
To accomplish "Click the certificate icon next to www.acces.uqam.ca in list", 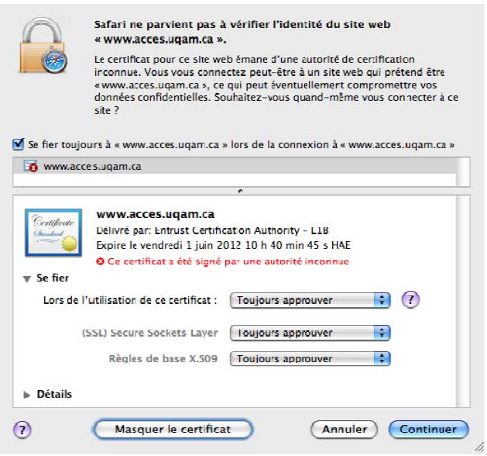I will [x=30, y=166].
